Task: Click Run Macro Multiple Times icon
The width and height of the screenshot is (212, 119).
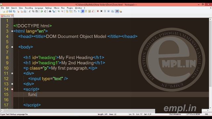Action: [x=109, y=12]
